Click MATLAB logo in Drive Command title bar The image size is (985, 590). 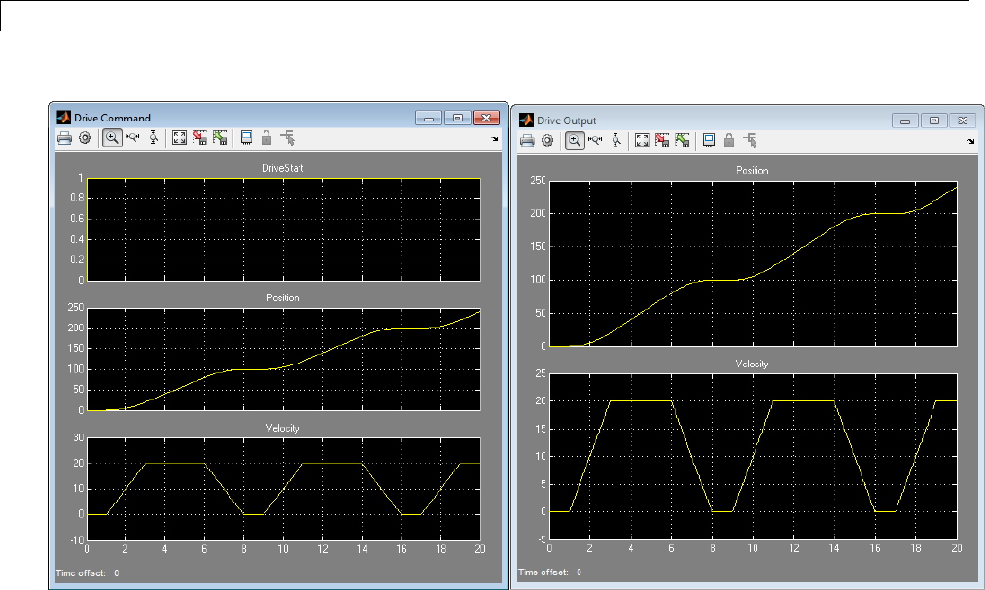(63, 118)
